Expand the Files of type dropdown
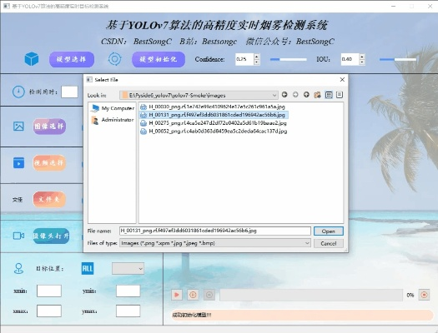Image resolution: width=438 pixels, height=333 pixels. click(307, 243)
